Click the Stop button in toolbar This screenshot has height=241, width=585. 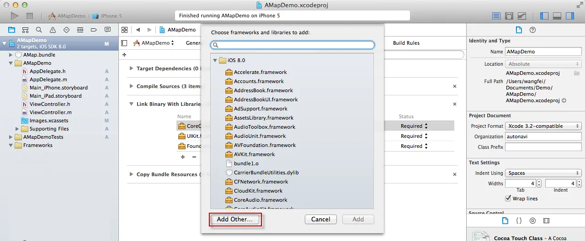(30, 16)
